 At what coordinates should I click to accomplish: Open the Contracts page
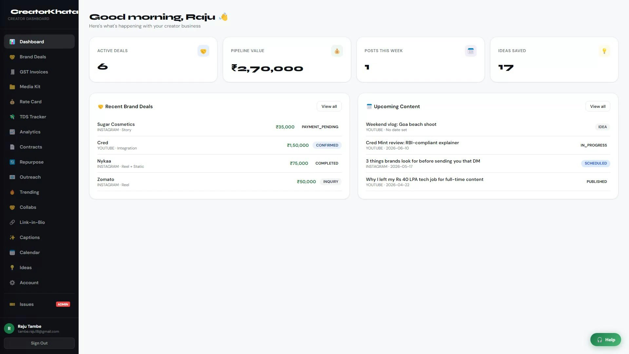coord(39,147)
